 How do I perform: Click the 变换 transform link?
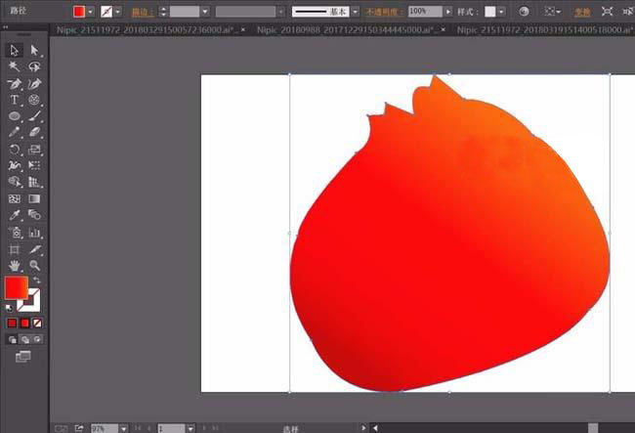point(580,12)
